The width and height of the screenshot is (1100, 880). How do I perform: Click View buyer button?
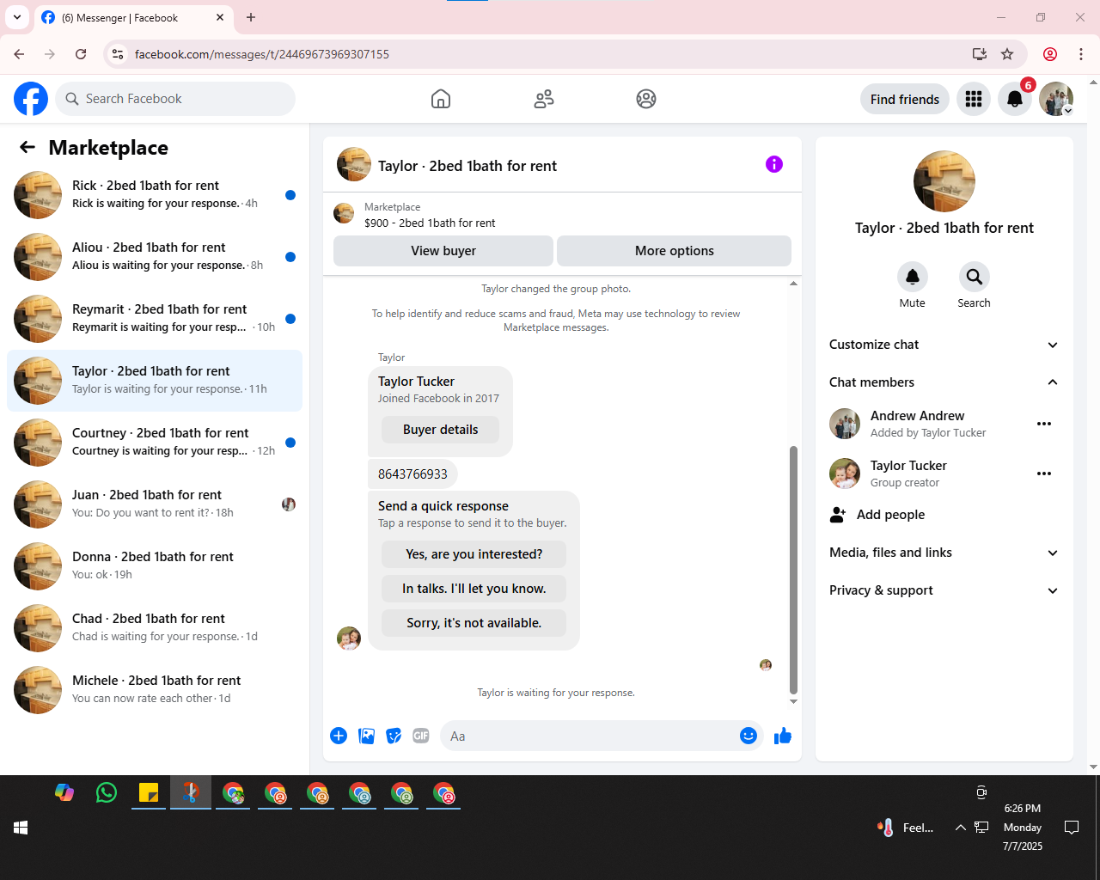(x=443, y=251)
